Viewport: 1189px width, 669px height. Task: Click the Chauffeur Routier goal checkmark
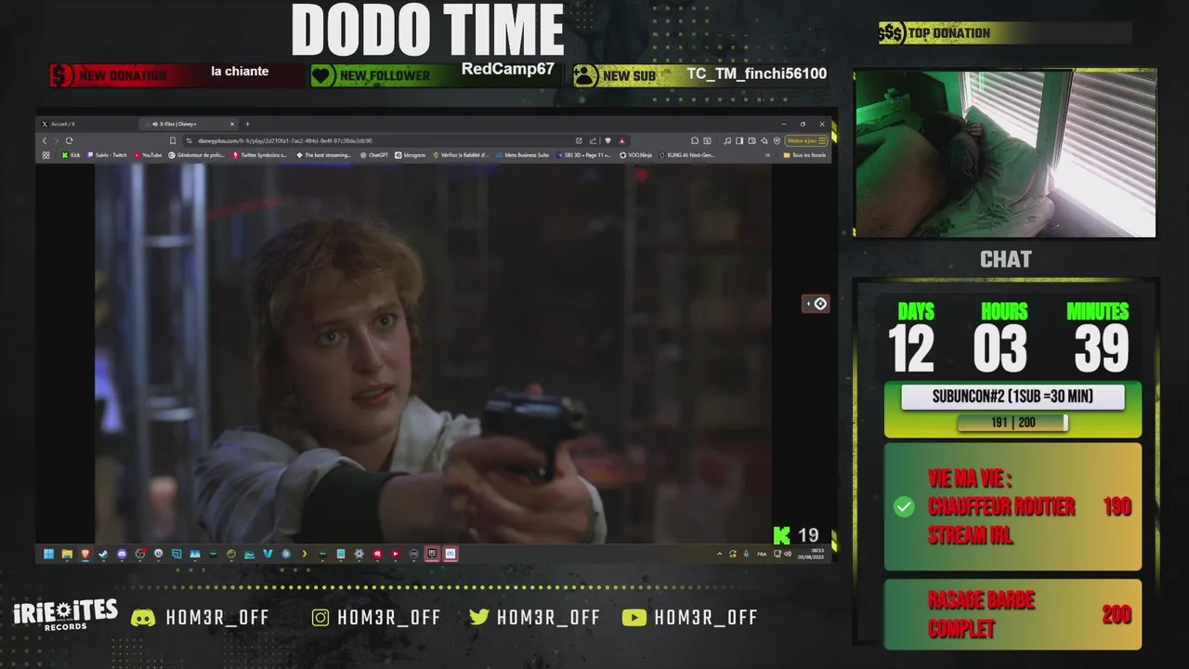click(904, 506)
